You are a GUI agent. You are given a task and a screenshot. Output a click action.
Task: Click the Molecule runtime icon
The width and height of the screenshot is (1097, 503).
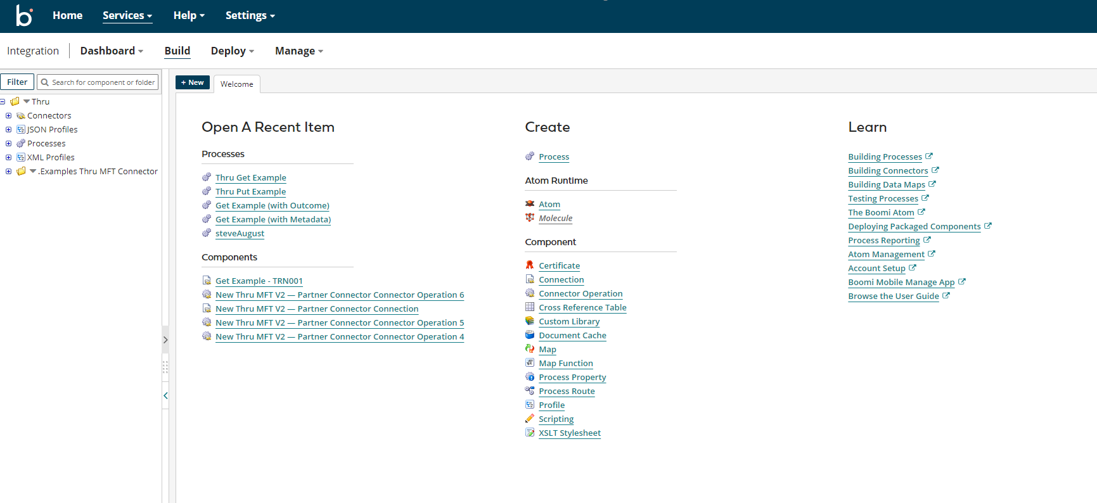click(x=530, y=218)
